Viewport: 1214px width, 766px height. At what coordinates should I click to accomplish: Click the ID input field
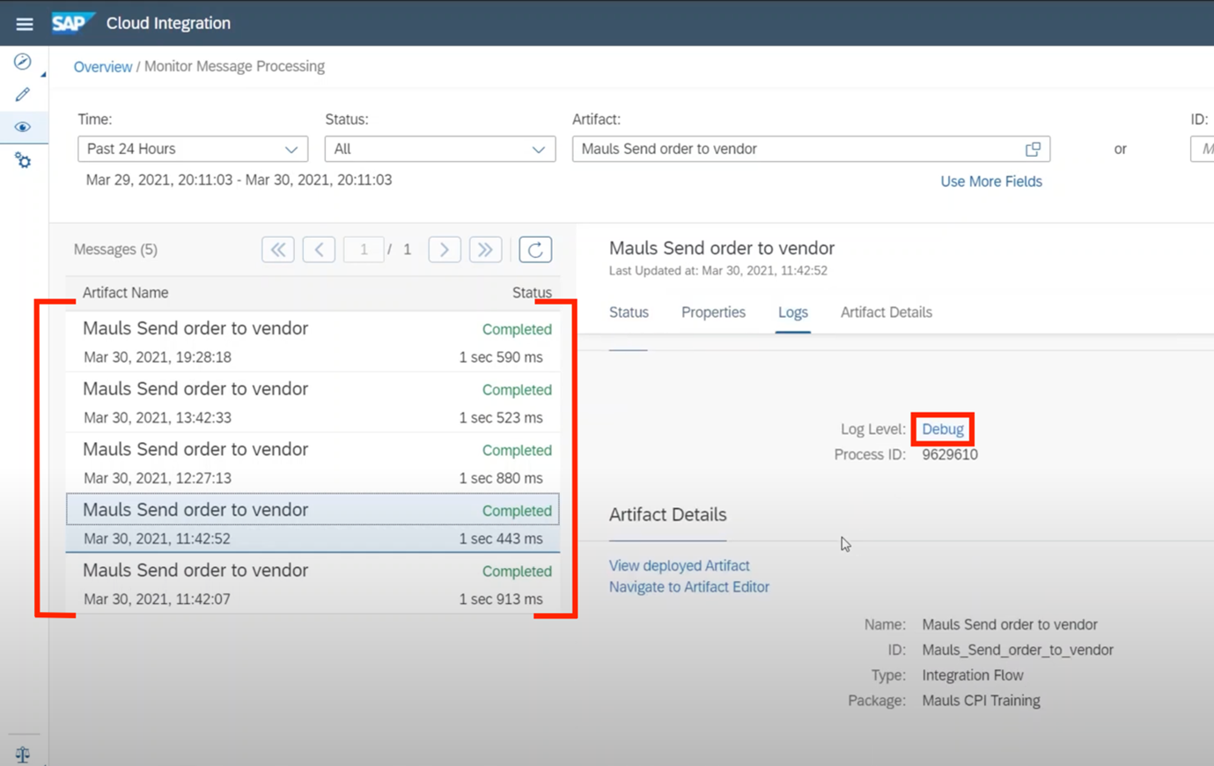click(x=1203, y=149)
